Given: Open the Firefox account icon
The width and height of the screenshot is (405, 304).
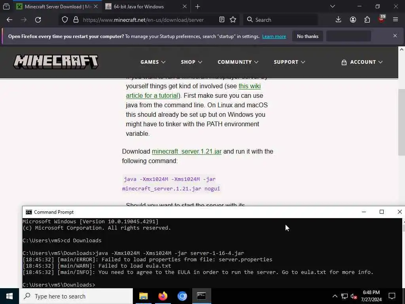Looking at the screenshot, I should tap(353, 20).
